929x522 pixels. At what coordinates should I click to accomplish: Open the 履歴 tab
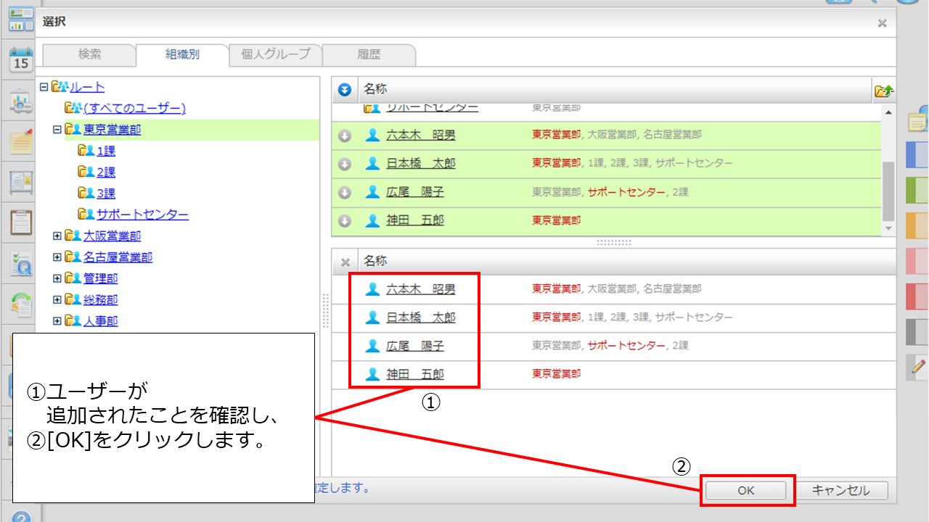coord(369,54)
